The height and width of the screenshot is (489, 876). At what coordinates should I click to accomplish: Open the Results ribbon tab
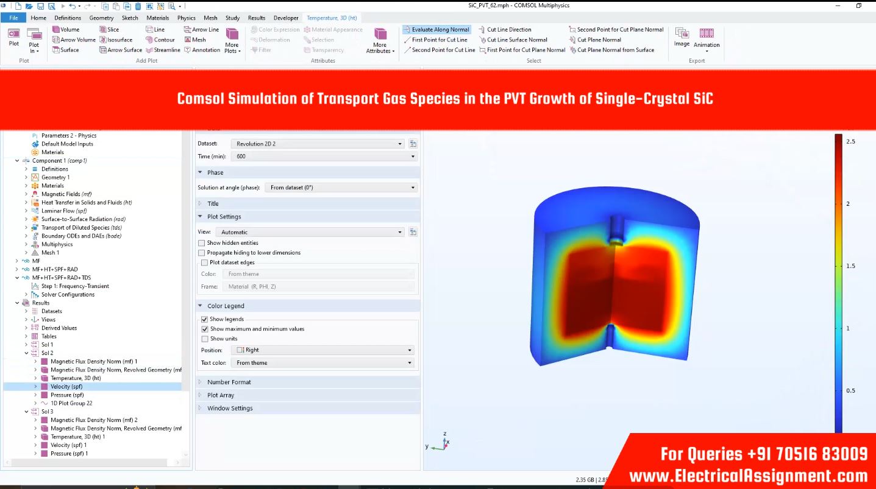pyautogui.click(x=256, y=18)
